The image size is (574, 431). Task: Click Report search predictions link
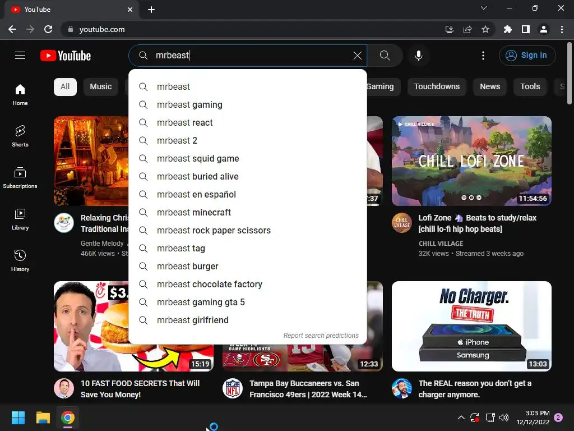(321, 336)
